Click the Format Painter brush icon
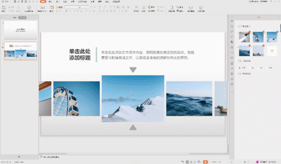 [18, 7]
